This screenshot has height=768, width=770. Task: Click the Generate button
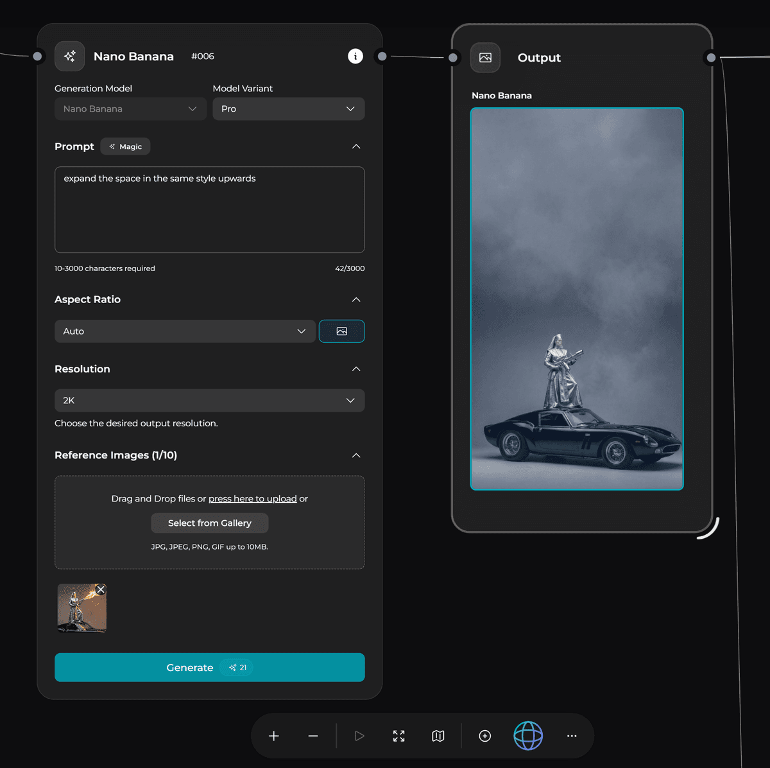coord(209,667)
